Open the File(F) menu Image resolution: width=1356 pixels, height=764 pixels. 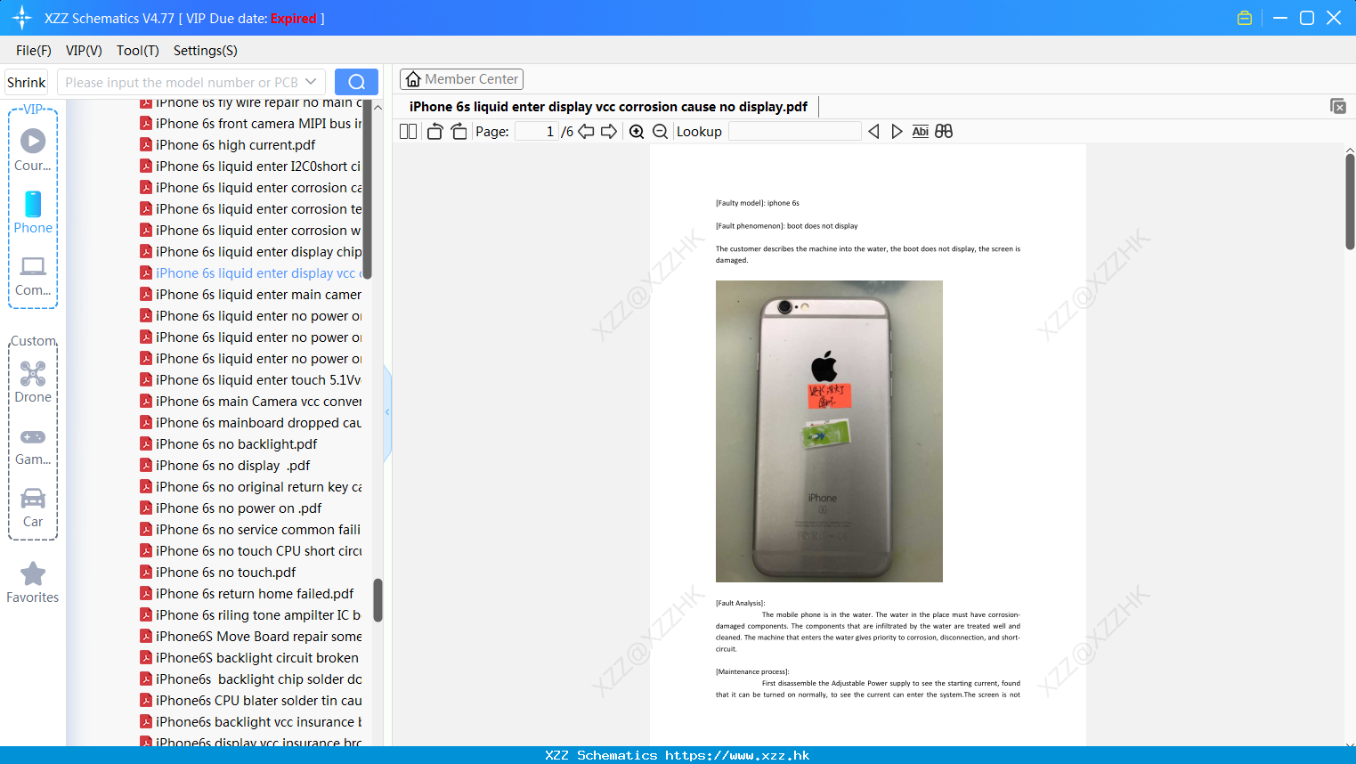pyautogui.click(x=34, y=51)
